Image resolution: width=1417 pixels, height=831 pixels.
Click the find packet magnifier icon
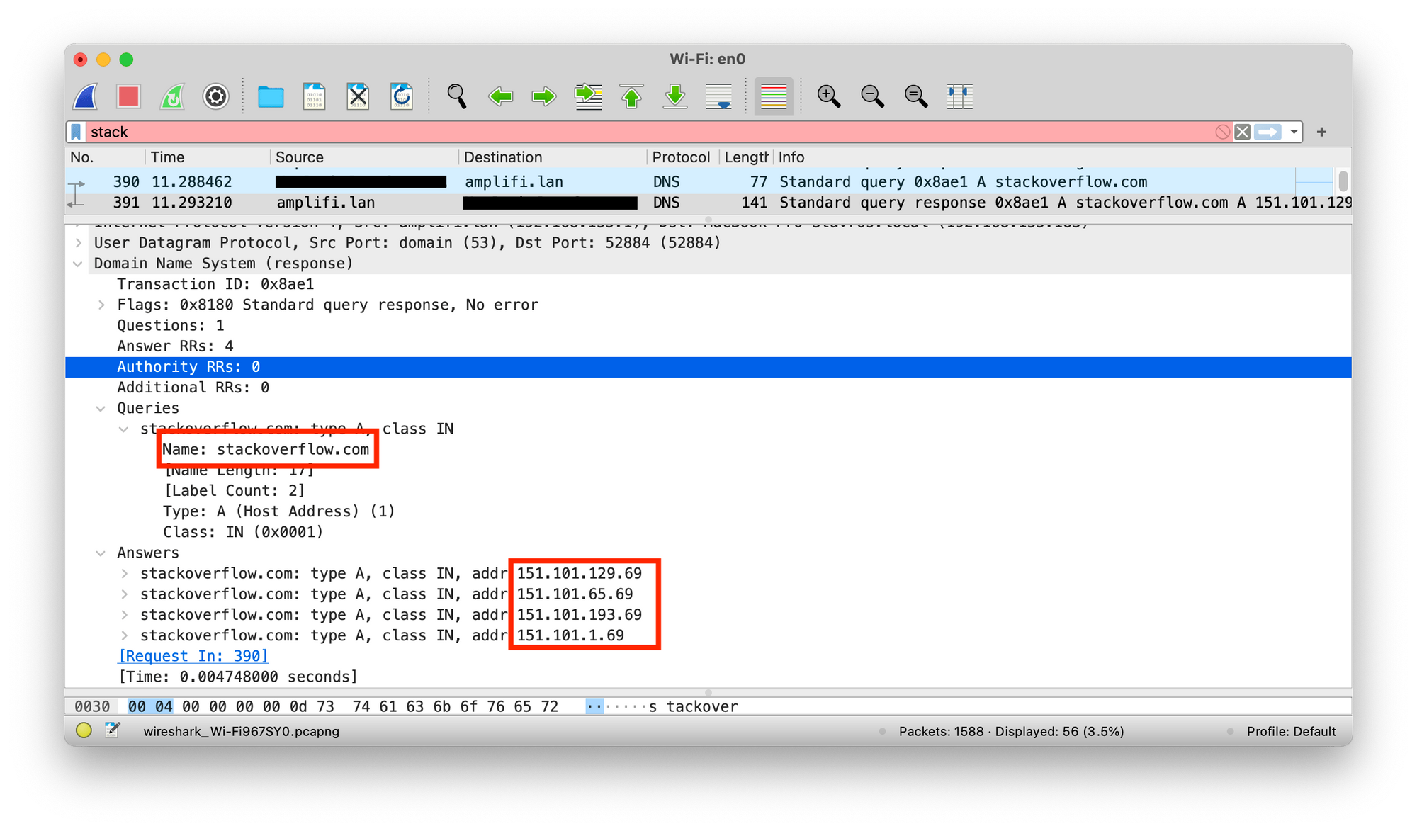pyautogui.click(x=457, y=96)
